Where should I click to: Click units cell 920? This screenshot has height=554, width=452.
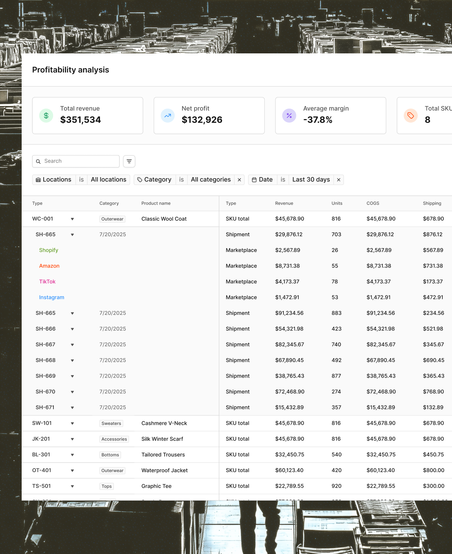(x=336, y=486)
